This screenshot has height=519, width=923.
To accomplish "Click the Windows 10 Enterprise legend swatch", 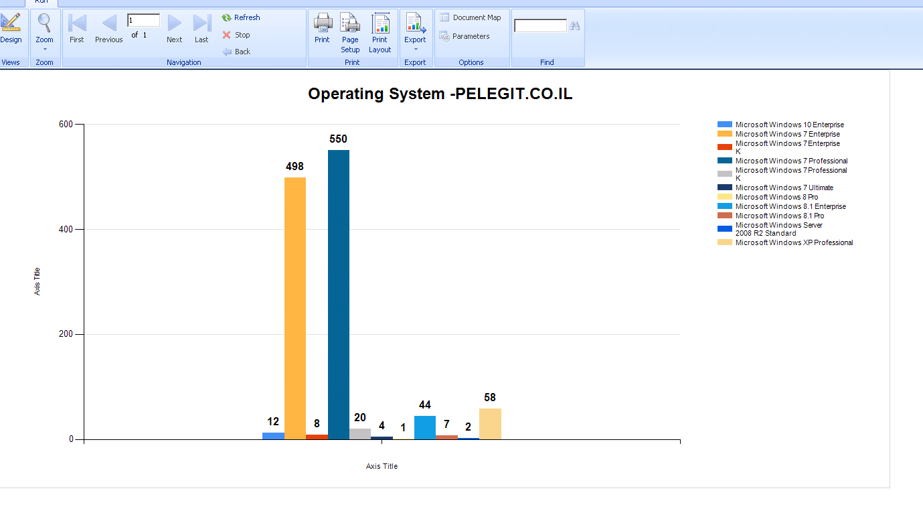I will (x=725, y=125).
